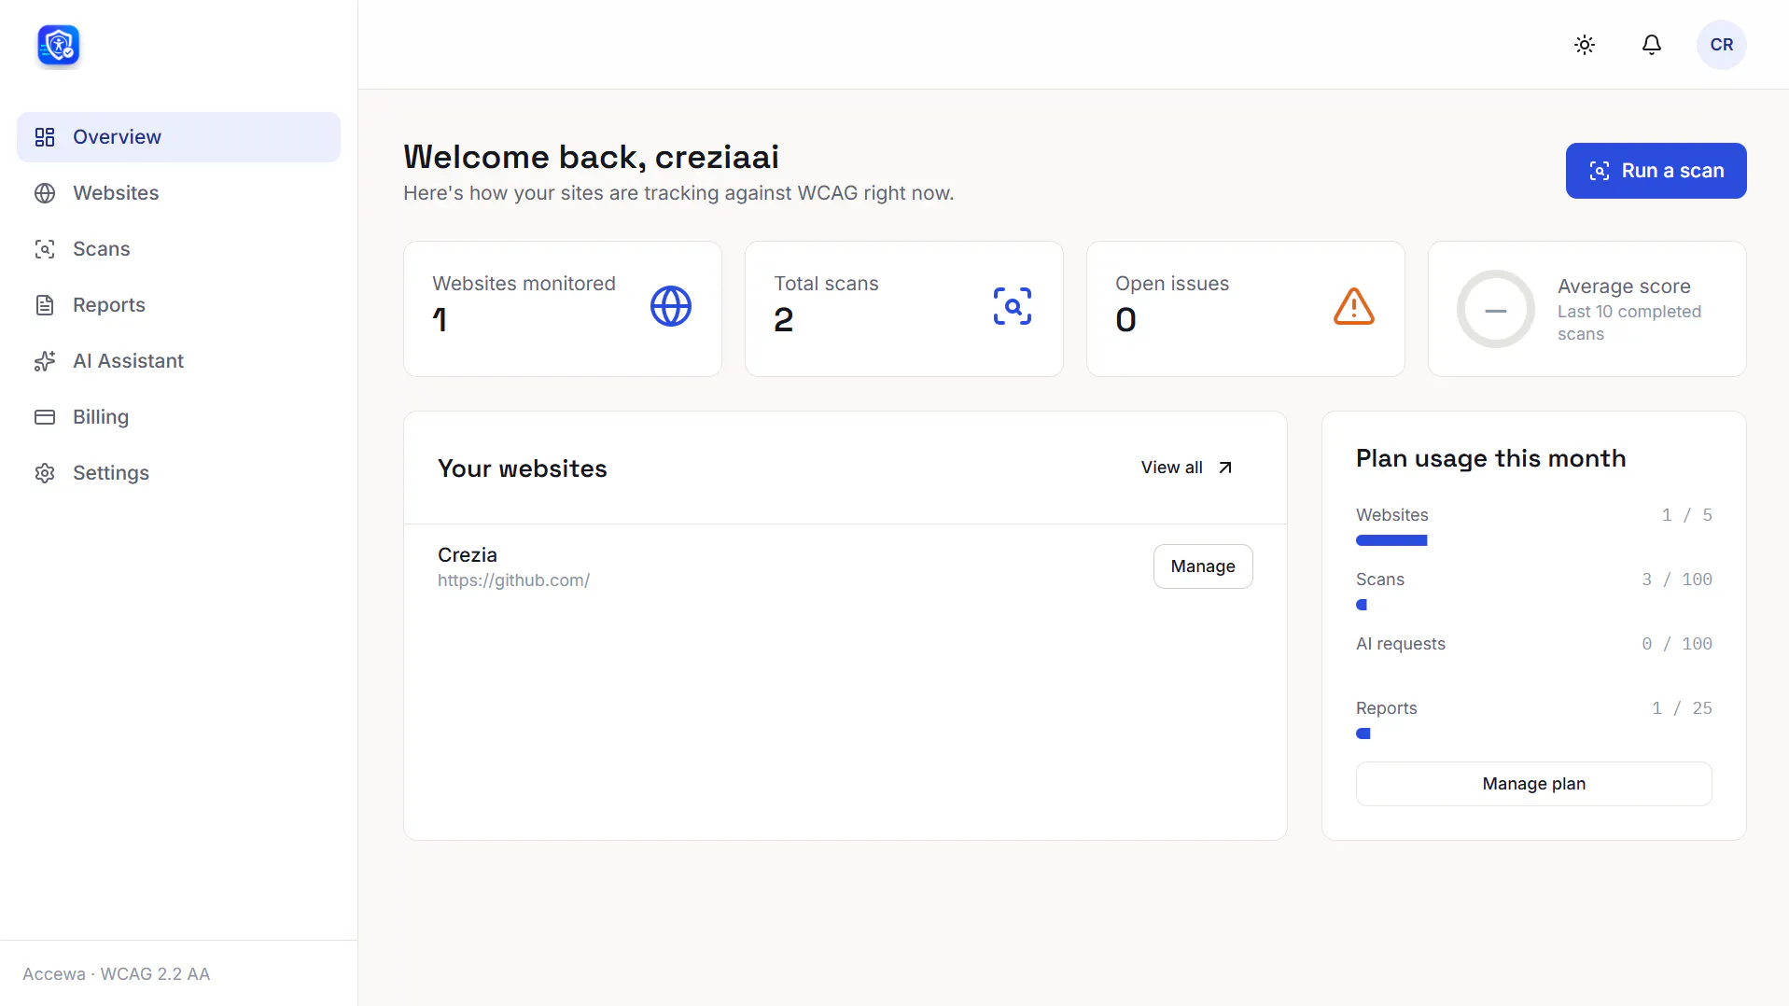Go to Websites in sidebar
Screen dimensions: 1789x1006
coord(178,193)
